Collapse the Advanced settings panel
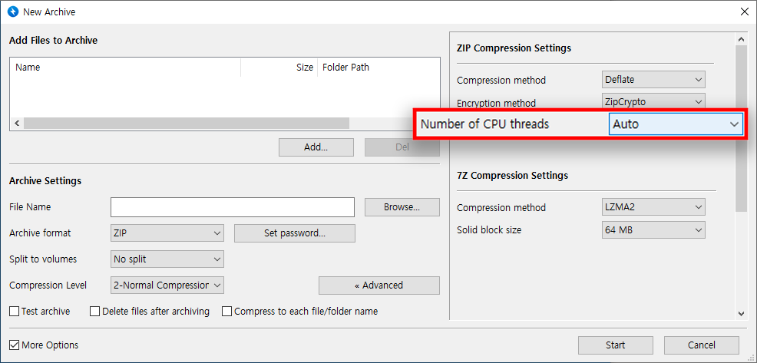The height and width of the screenshot is (363, 757). [x=378, y=285]
